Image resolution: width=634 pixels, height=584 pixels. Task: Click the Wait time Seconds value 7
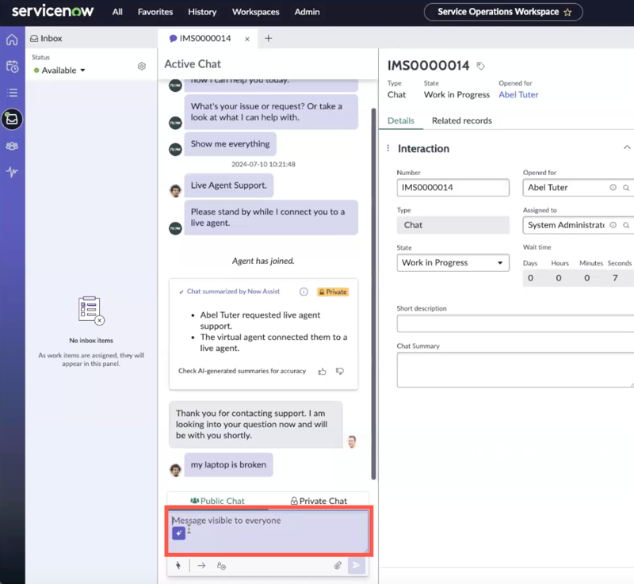pos(615,278)
